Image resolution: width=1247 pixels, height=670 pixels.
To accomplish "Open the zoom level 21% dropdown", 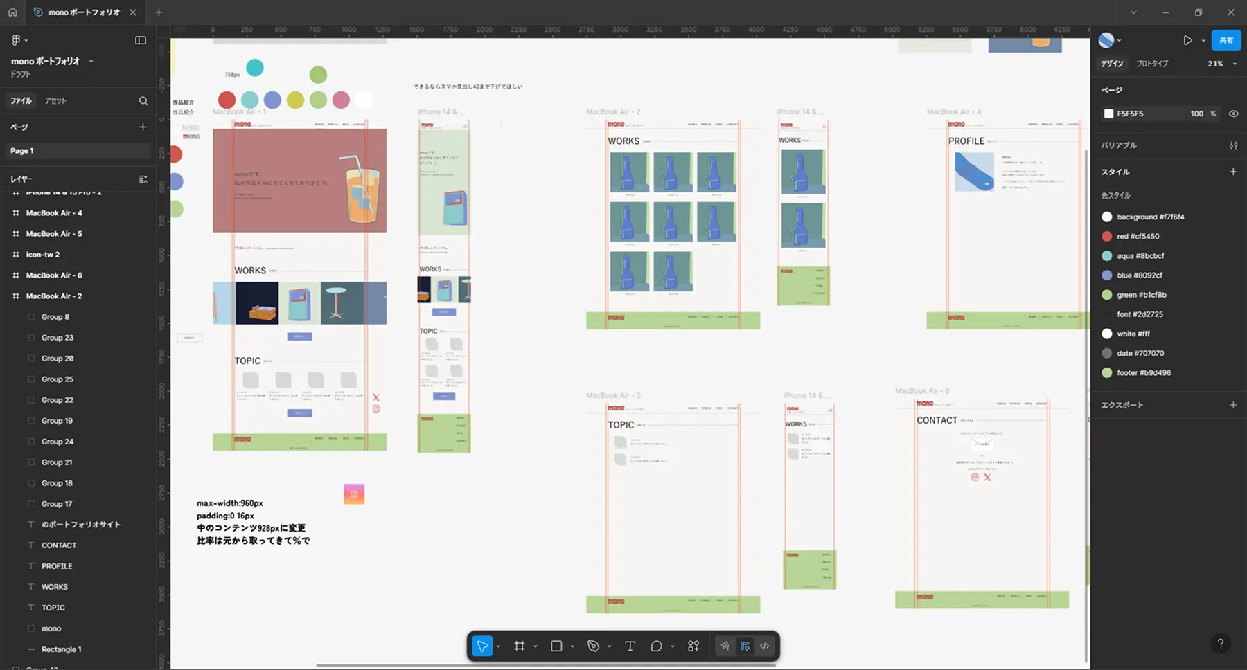I will point(1222,64).
